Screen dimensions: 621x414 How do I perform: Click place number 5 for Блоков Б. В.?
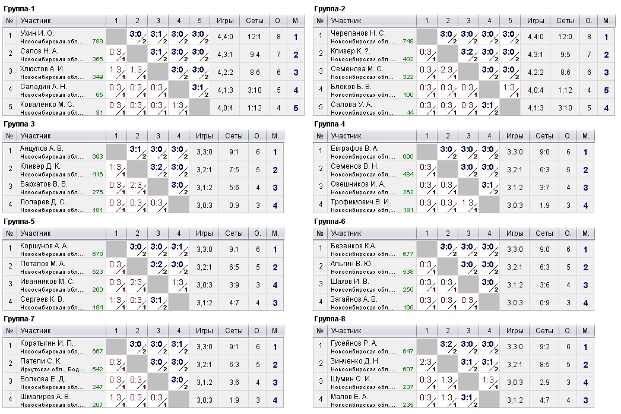[x=606, y=90]
